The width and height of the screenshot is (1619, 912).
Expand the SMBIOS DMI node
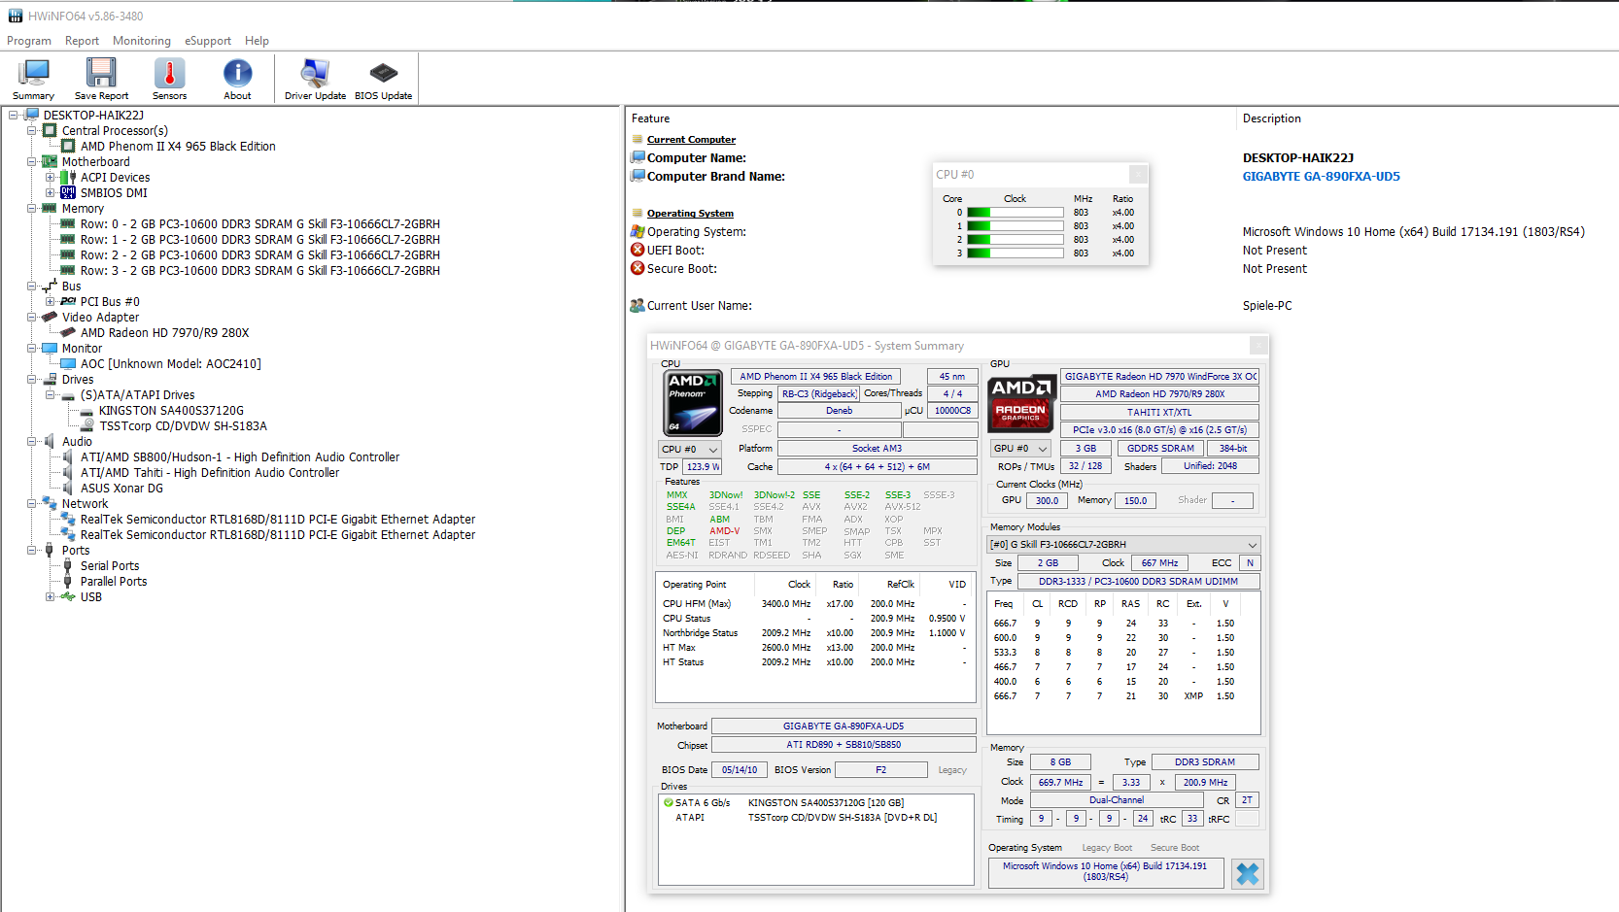coord(51,192)
